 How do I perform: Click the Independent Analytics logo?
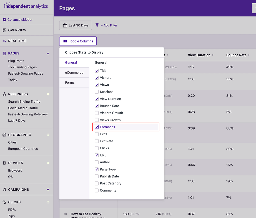point(26,6)
